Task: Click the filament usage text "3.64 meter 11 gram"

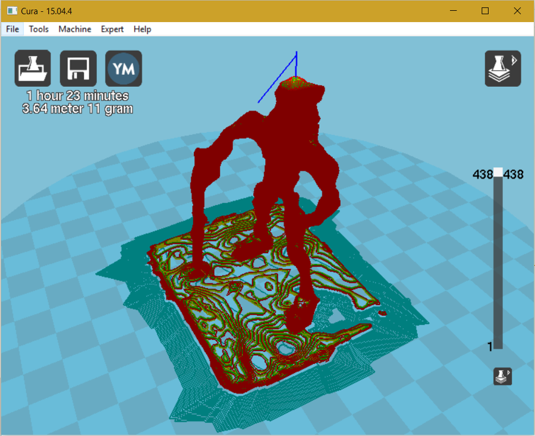Action: (x=77, y=109)
